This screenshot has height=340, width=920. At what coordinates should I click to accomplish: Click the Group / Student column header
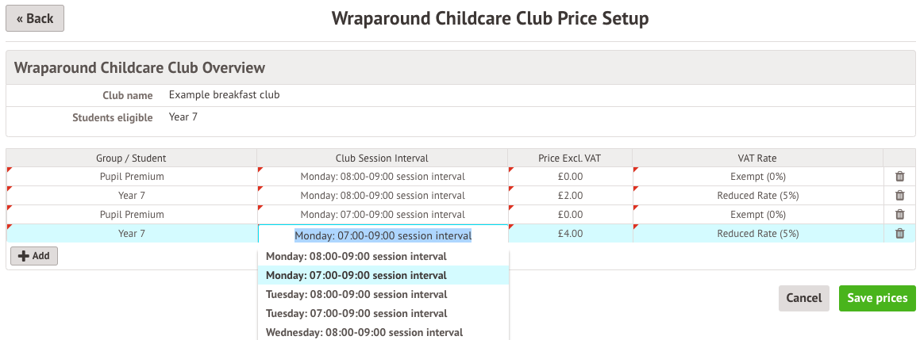click(x=132, y=158)
